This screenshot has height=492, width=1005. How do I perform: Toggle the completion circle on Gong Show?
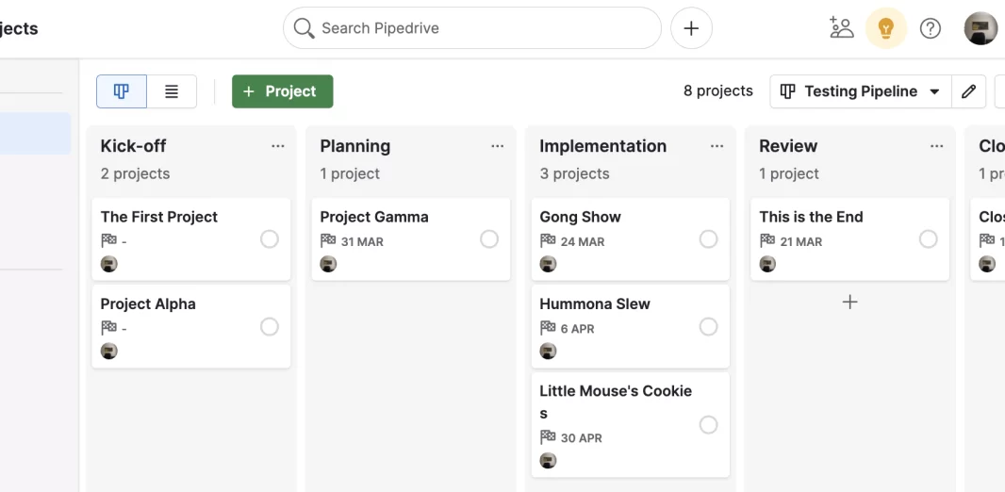[708, 239]
